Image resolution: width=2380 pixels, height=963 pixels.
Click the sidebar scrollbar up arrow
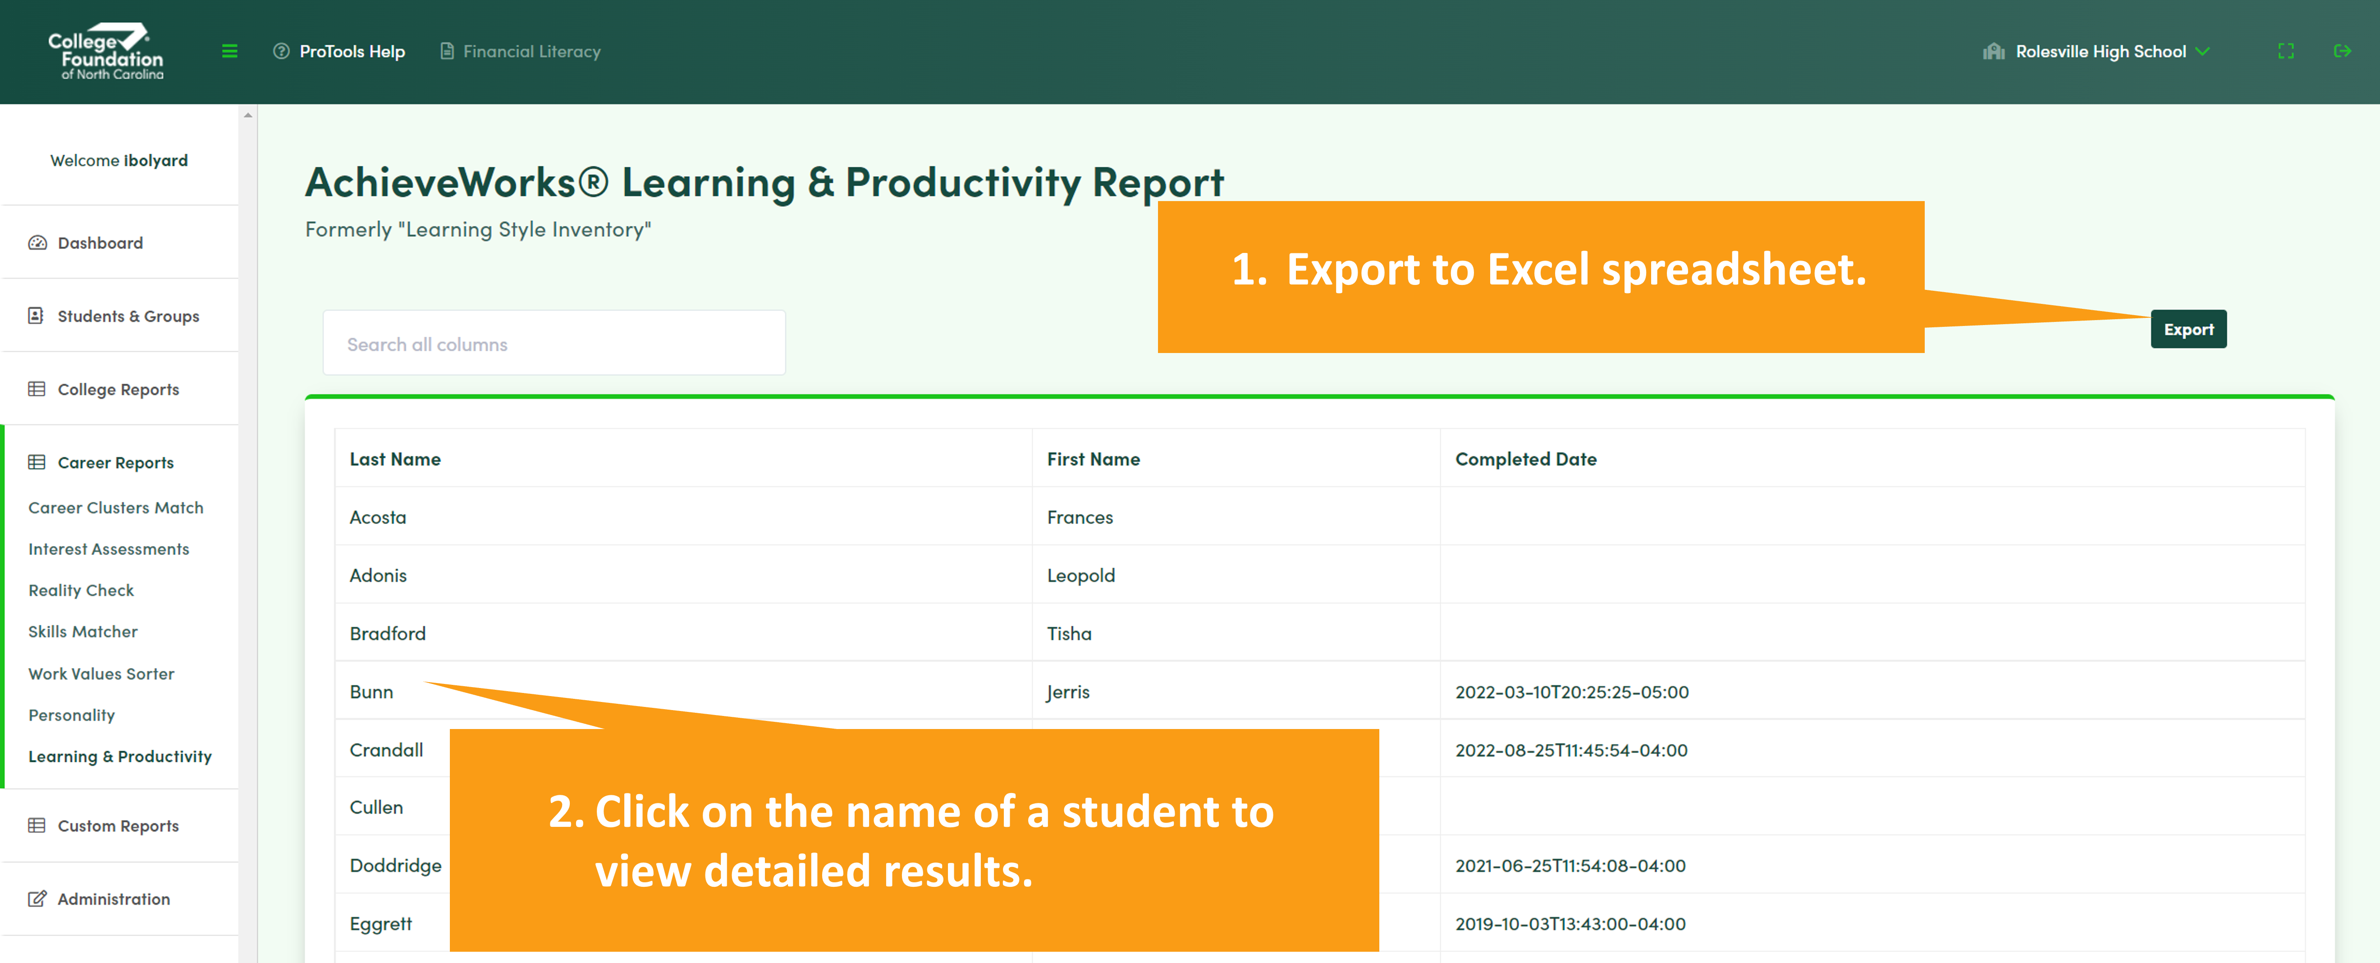[x=247, y=115]
